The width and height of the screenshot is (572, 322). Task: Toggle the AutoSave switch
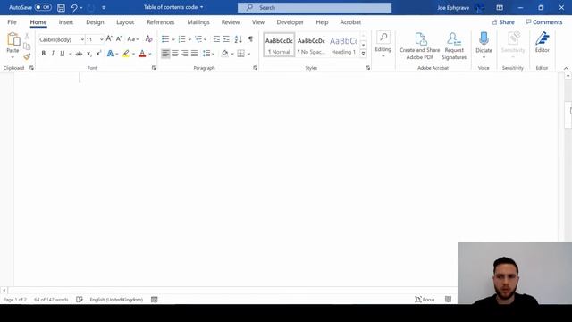tap(43, 7)
